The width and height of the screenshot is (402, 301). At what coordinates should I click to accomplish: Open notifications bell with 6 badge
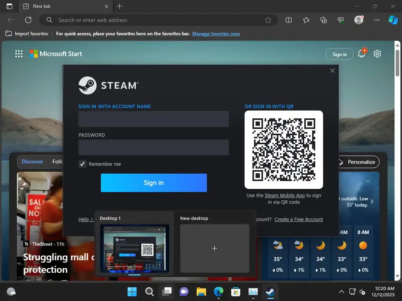[362, 53]
